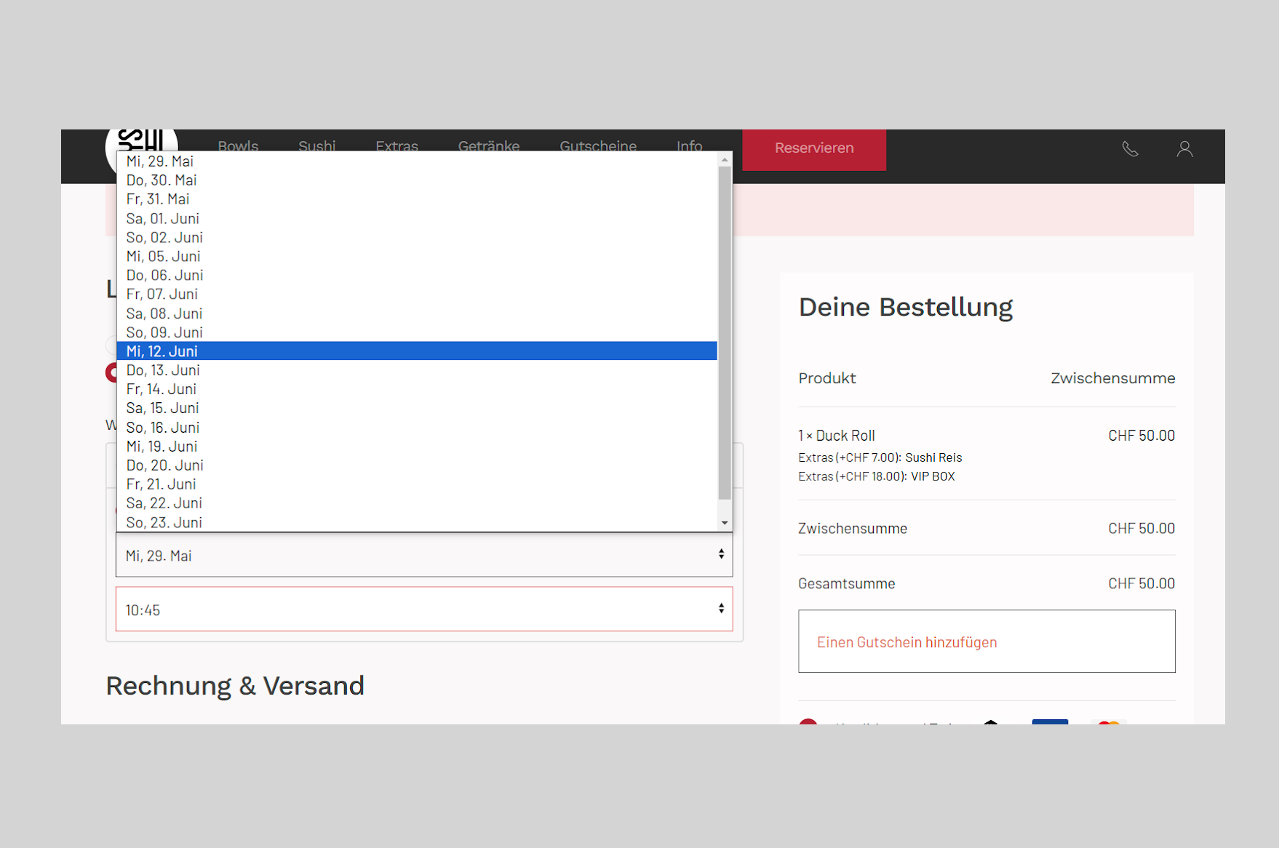Select highlighted Mi, 12. Juni option
1279x848 pixels.
point(417,351)
